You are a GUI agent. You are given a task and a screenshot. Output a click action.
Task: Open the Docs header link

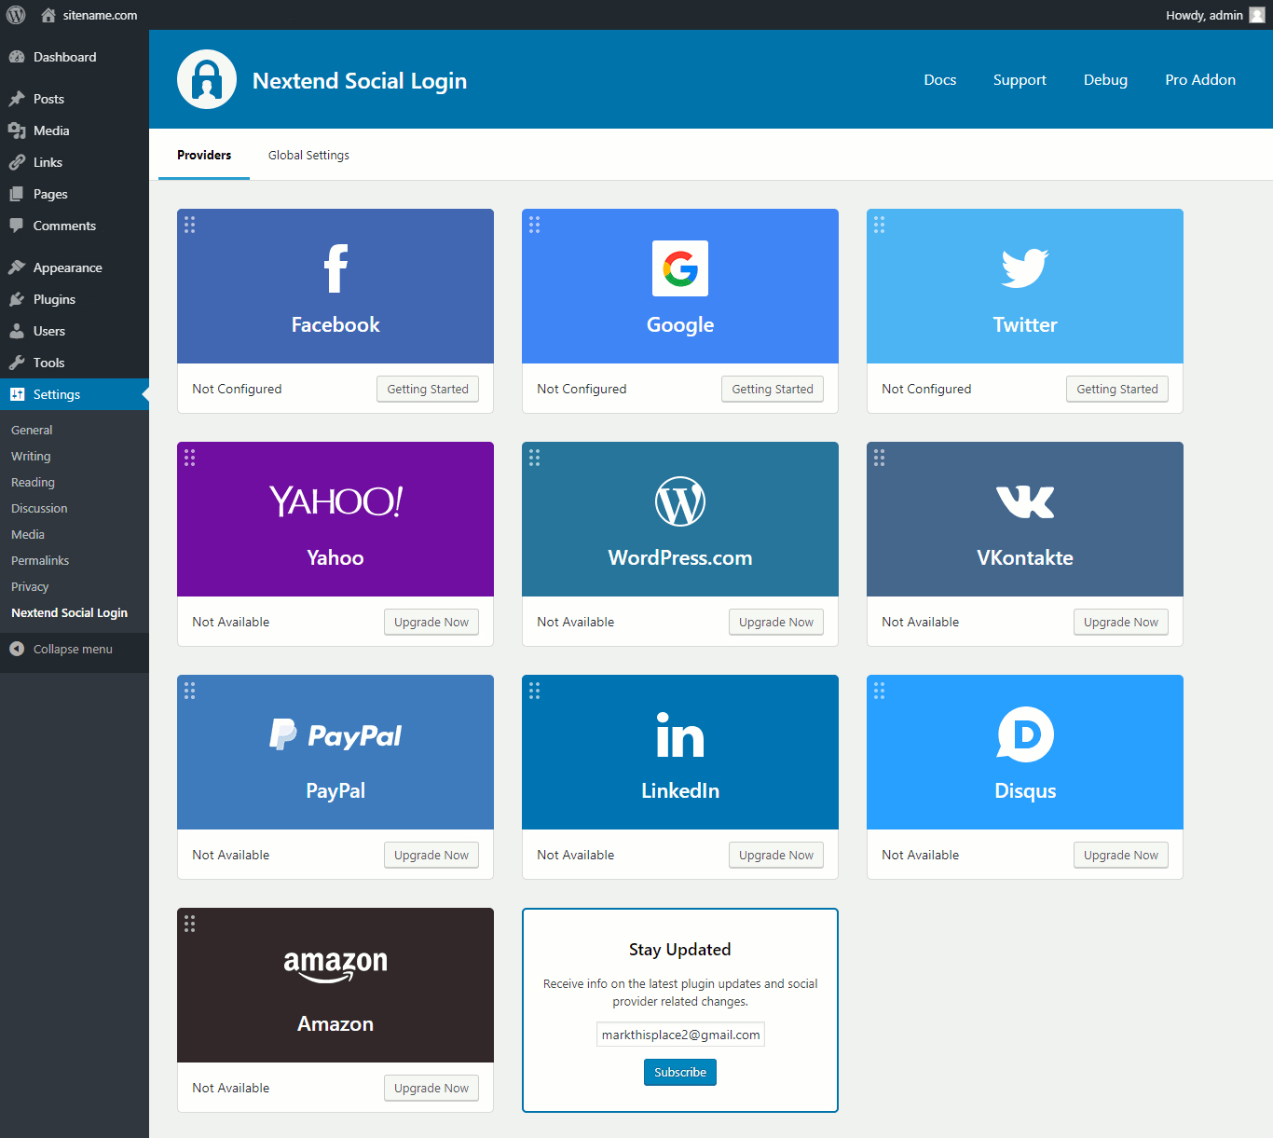coord(940,80)
